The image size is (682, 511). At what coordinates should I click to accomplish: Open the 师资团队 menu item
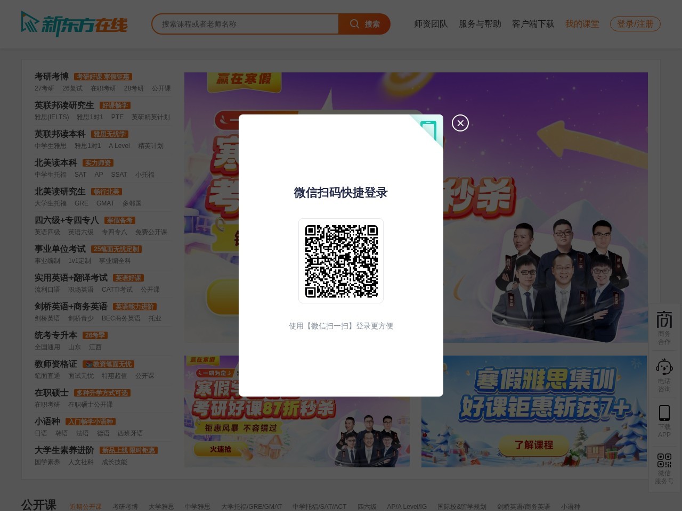point(431,24)
